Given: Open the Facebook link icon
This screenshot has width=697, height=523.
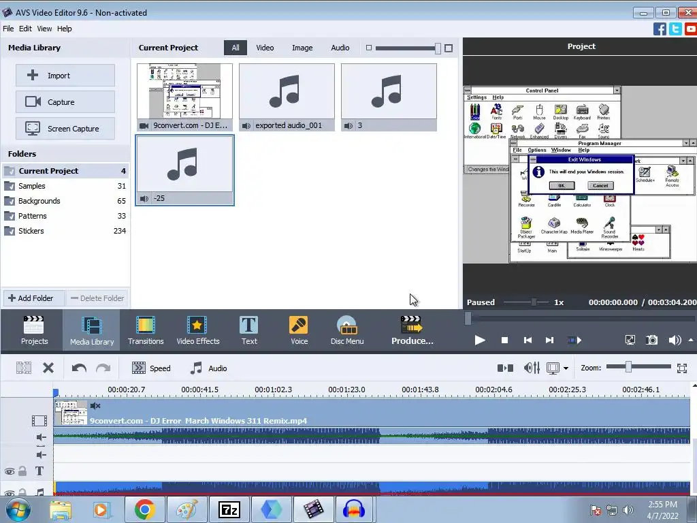Looking at the screenshot, I should coord(660,29).
